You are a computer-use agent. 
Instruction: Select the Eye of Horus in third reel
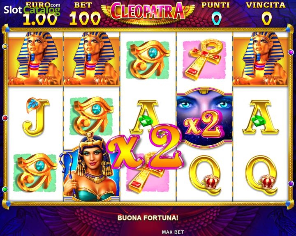[148, 60]
